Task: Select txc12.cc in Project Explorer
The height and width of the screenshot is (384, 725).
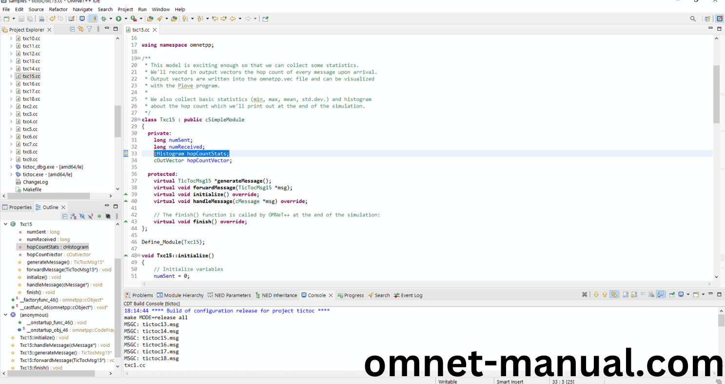Action: pos(31,54)
